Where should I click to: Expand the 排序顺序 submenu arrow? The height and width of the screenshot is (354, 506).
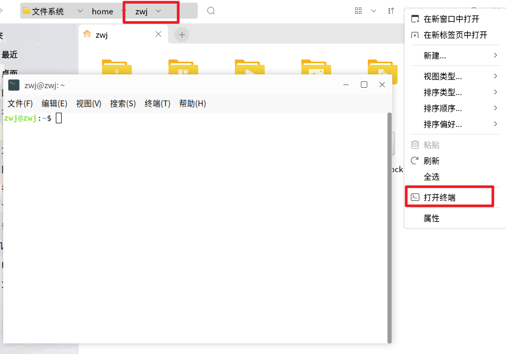(x=496, y=108)
